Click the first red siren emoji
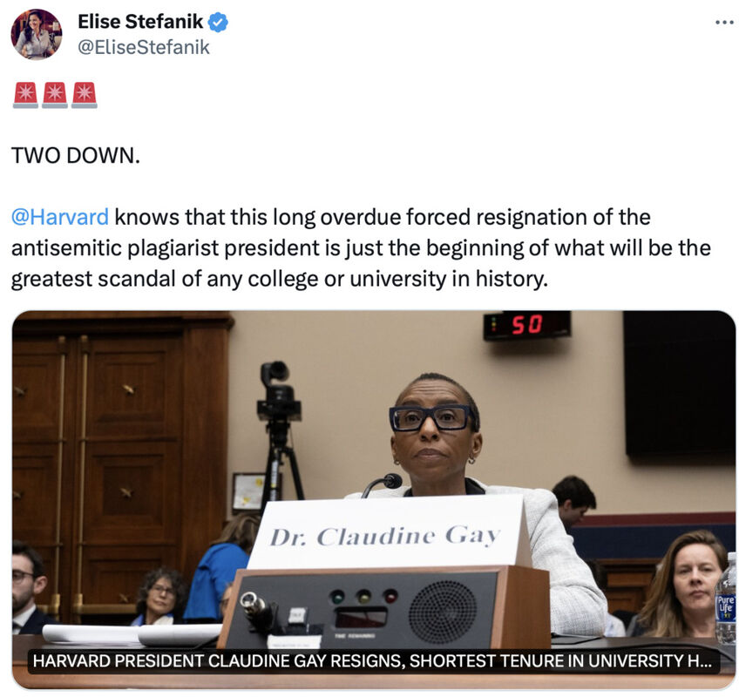The height and width of the screenshot is (697, 739). tap(25, 95)
